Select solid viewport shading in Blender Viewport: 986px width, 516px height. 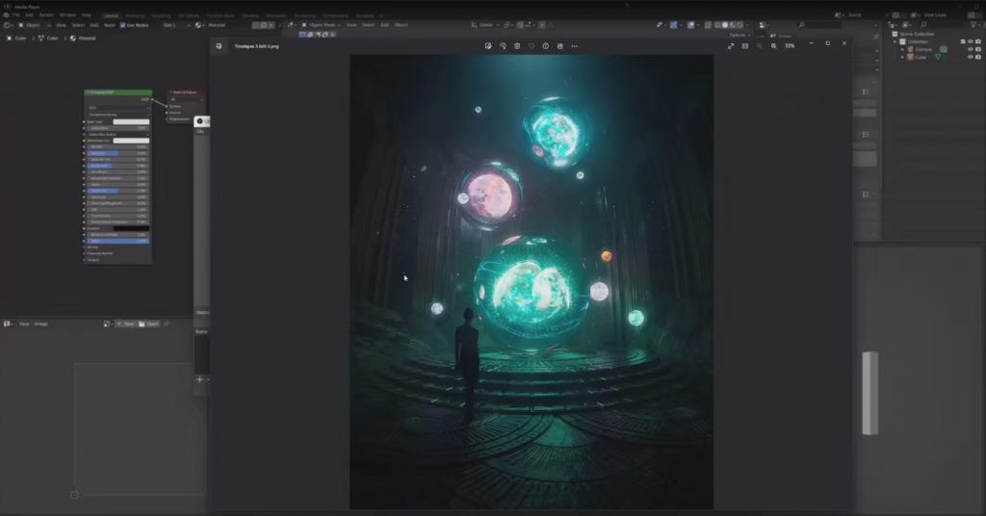pos(725,25)
